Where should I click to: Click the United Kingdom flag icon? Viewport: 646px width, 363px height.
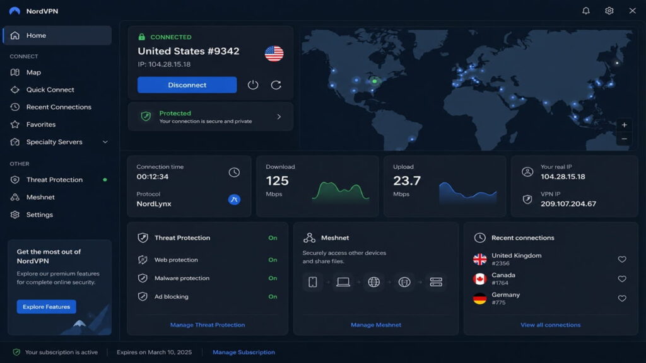[x=479, y=259]
